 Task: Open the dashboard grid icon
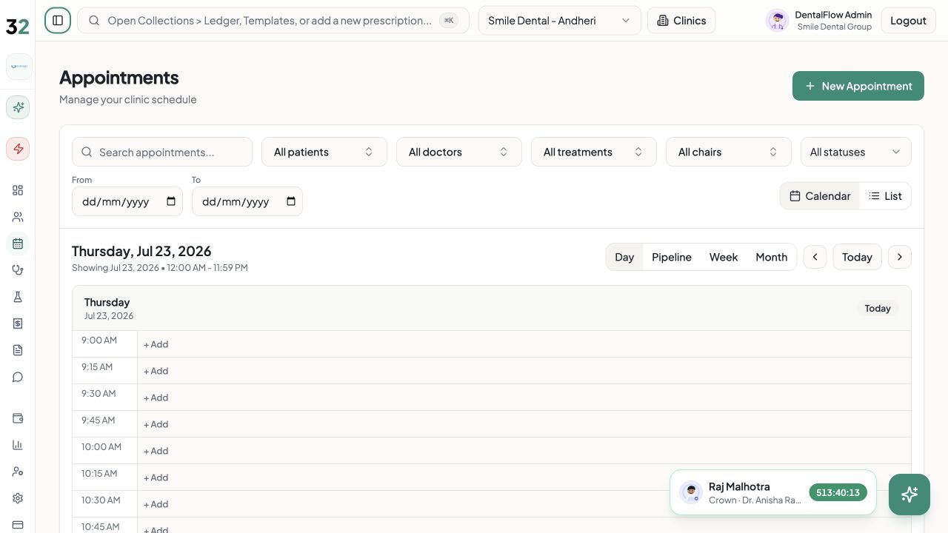click(x=18, y=190)
